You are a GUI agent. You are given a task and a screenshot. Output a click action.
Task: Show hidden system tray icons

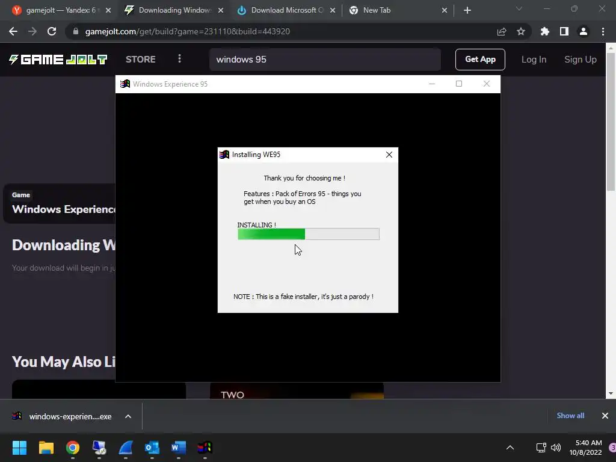tap(510, 448)
